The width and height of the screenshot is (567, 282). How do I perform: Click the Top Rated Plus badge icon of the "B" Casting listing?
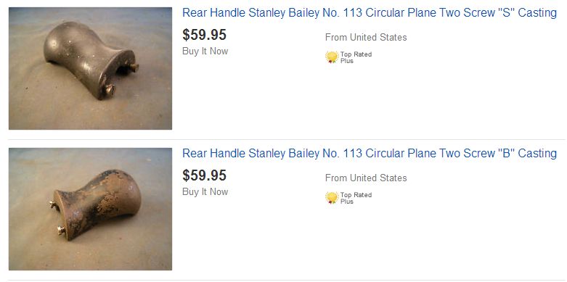pyautogui.click(x=332, y=197)
